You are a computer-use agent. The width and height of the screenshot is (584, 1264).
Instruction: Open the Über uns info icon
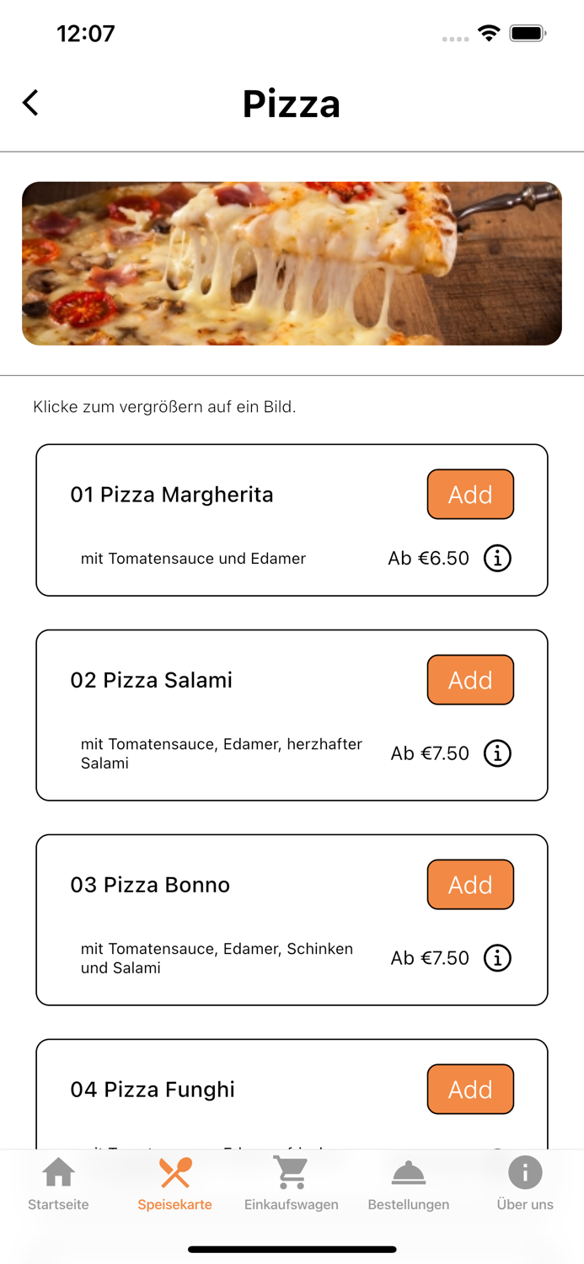pos(524,1172)
